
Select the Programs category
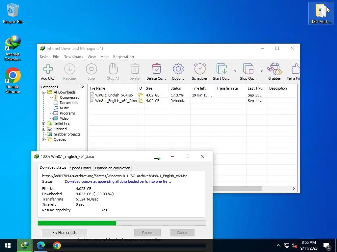tap(67, 113)
